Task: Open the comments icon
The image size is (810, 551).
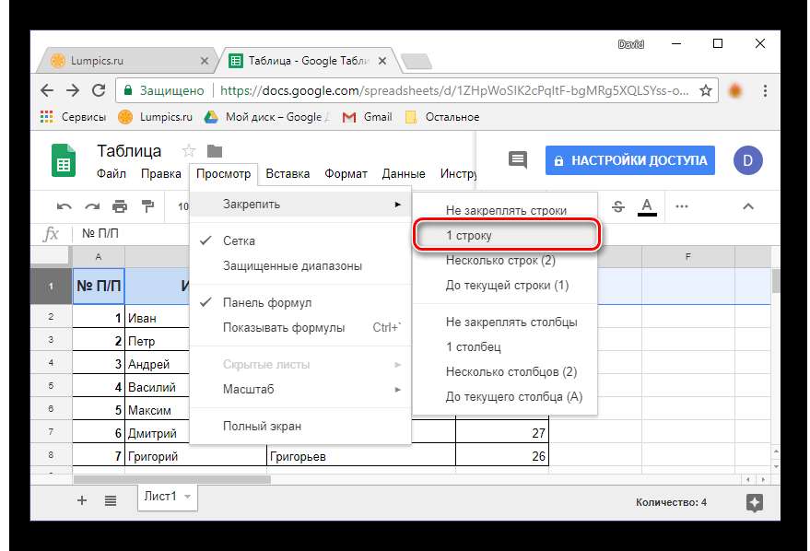Action: [x=517, y=159]
